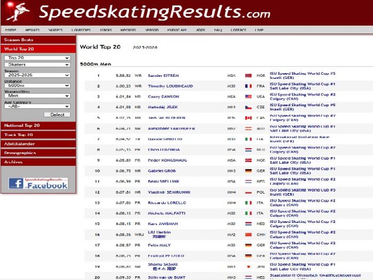Open Countries in the navigation bar

[81, 30]
